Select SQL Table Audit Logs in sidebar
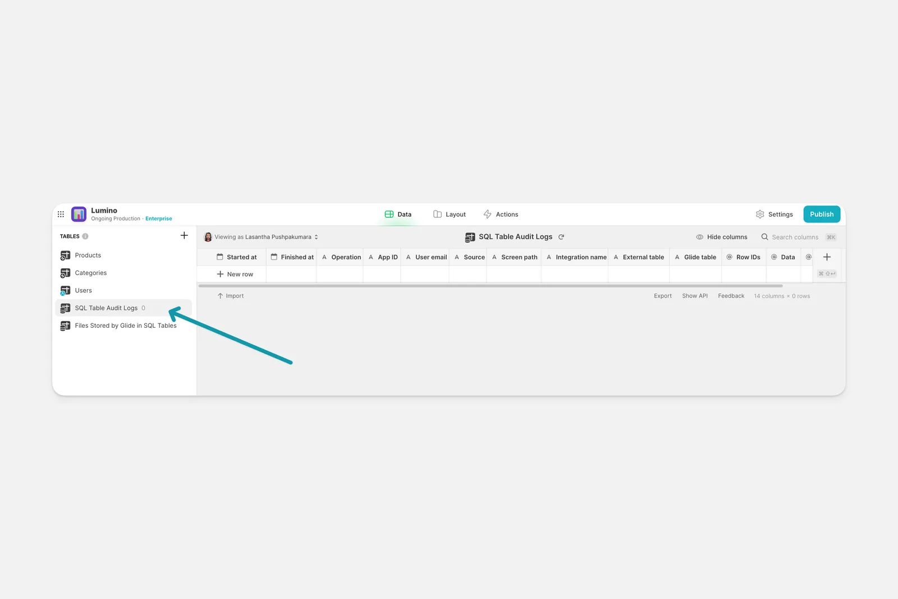The height and width of the screenshot is (599, 898). [x=123, y=308]
